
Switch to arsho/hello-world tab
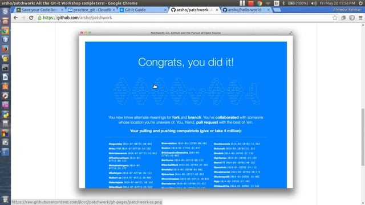246,10
